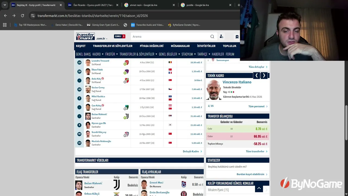348x196 pixels.
Task: Open PİYASA DEĞERLERİ menu
Action: click(151, 46)
